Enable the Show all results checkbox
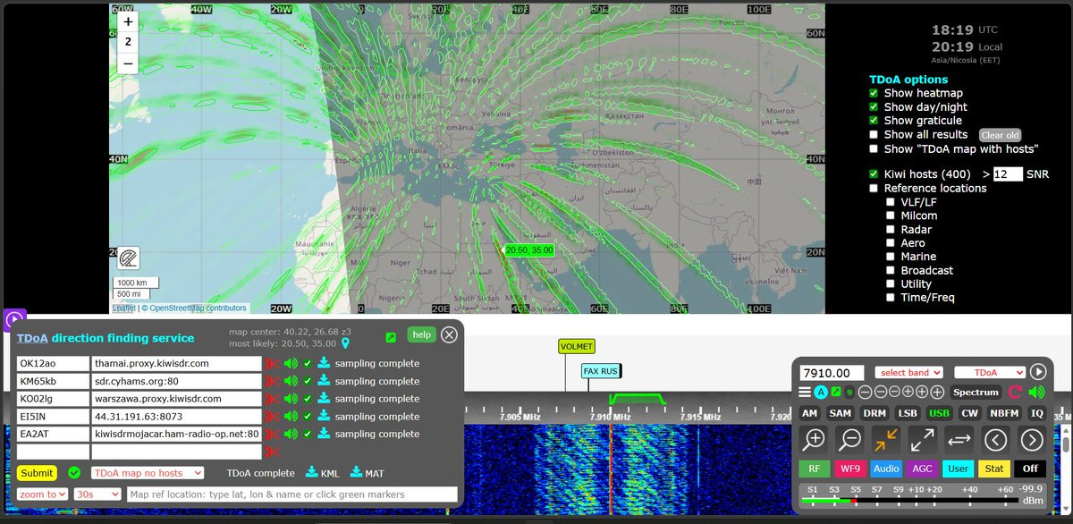 click(874, 134)
